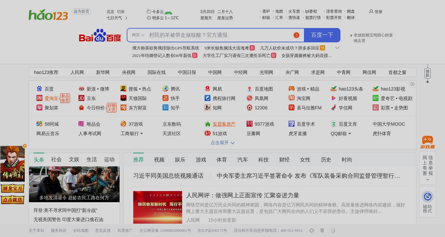Open the 中国大学MOOC link

(389, 124)
